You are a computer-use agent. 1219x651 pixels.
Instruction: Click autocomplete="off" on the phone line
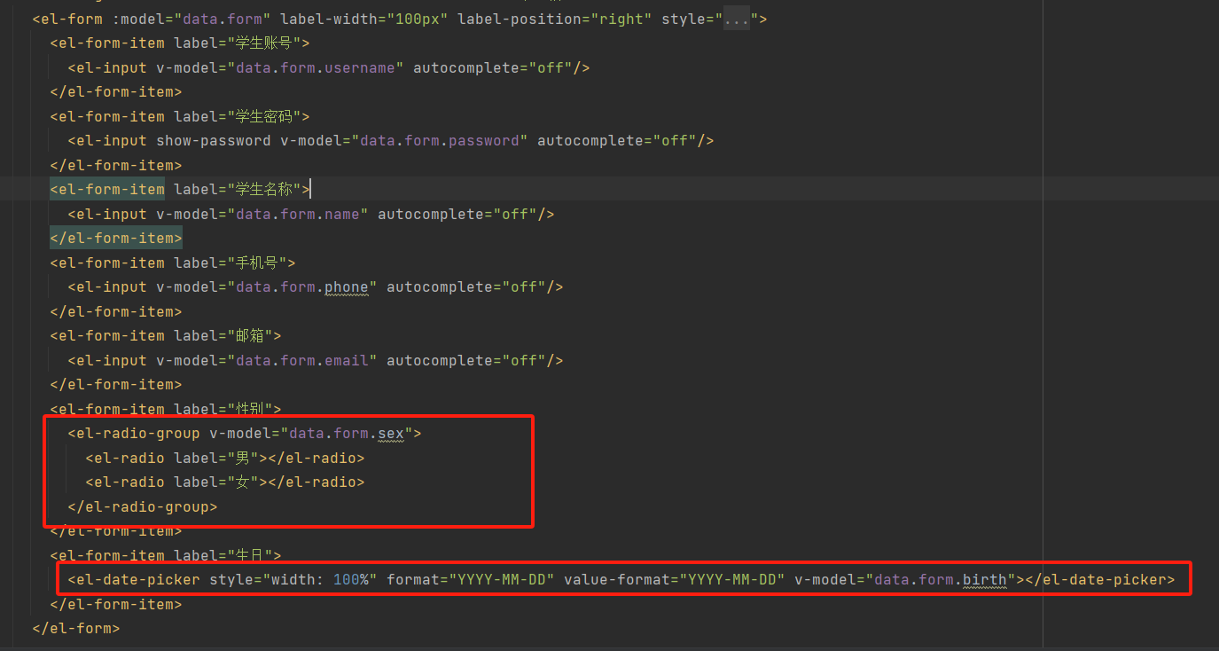(x=466, y=286)
